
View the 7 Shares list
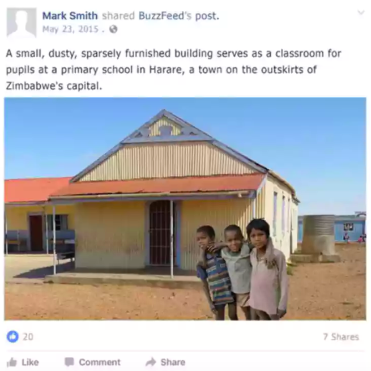[341, 336]
